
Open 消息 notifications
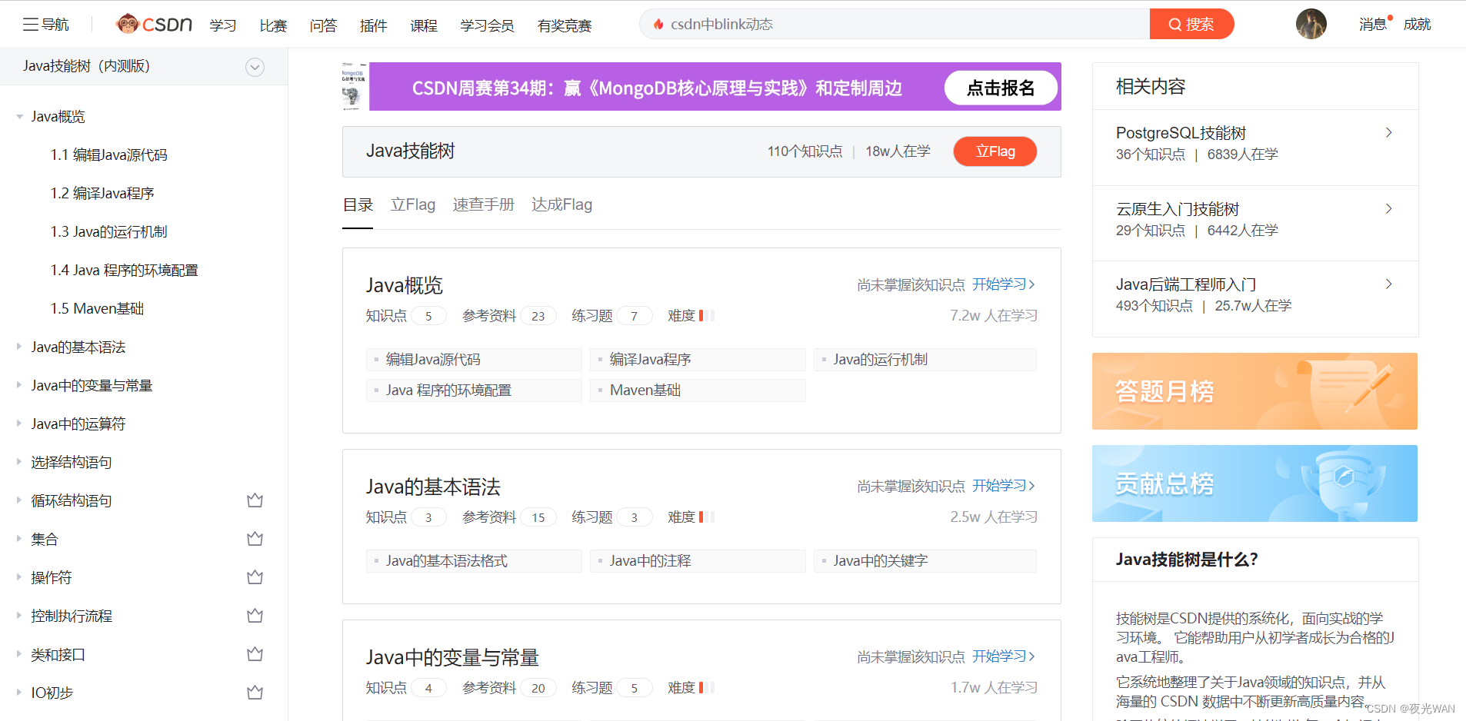point(1373,24)
